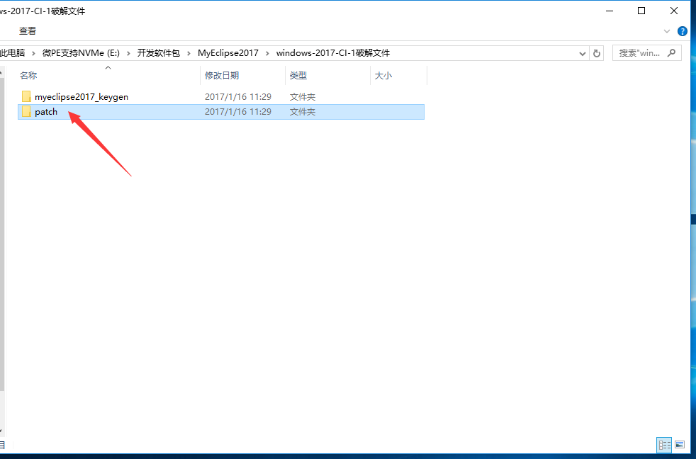Go to MyEclipse2017 folder in path
Viewport: 696px width, 459px height.
(x=228, y=53)
